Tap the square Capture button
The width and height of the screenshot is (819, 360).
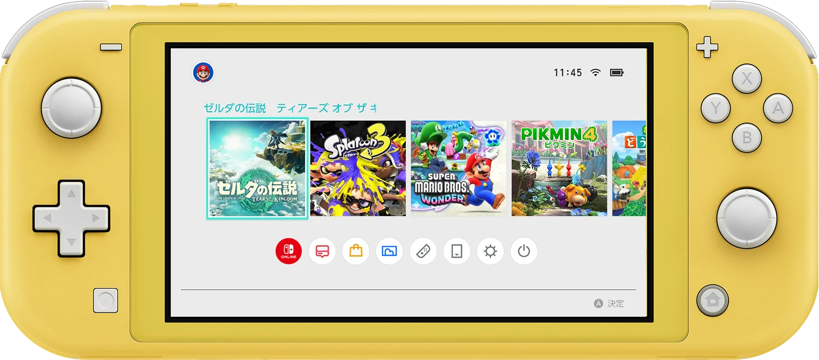pos(105,300)
